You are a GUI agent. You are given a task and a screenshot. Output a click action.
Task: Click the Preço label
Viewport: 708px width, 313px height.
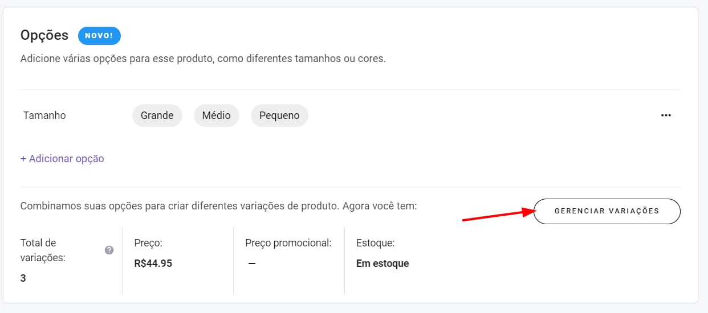point(148,243)
